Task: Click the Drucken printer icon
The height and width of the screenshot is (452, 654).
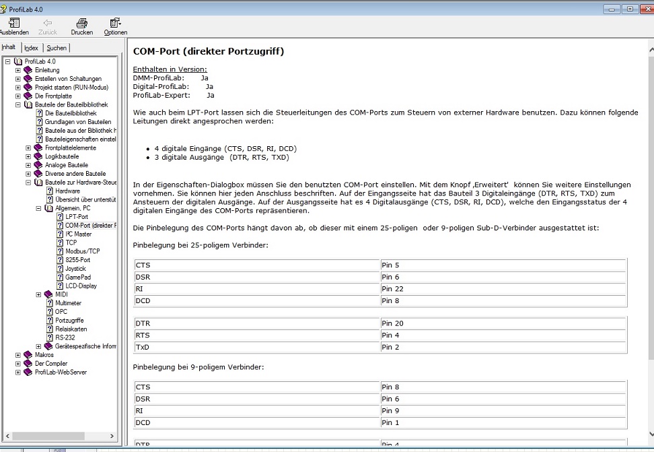Action: pyautogui.click(x=82, y=22)
